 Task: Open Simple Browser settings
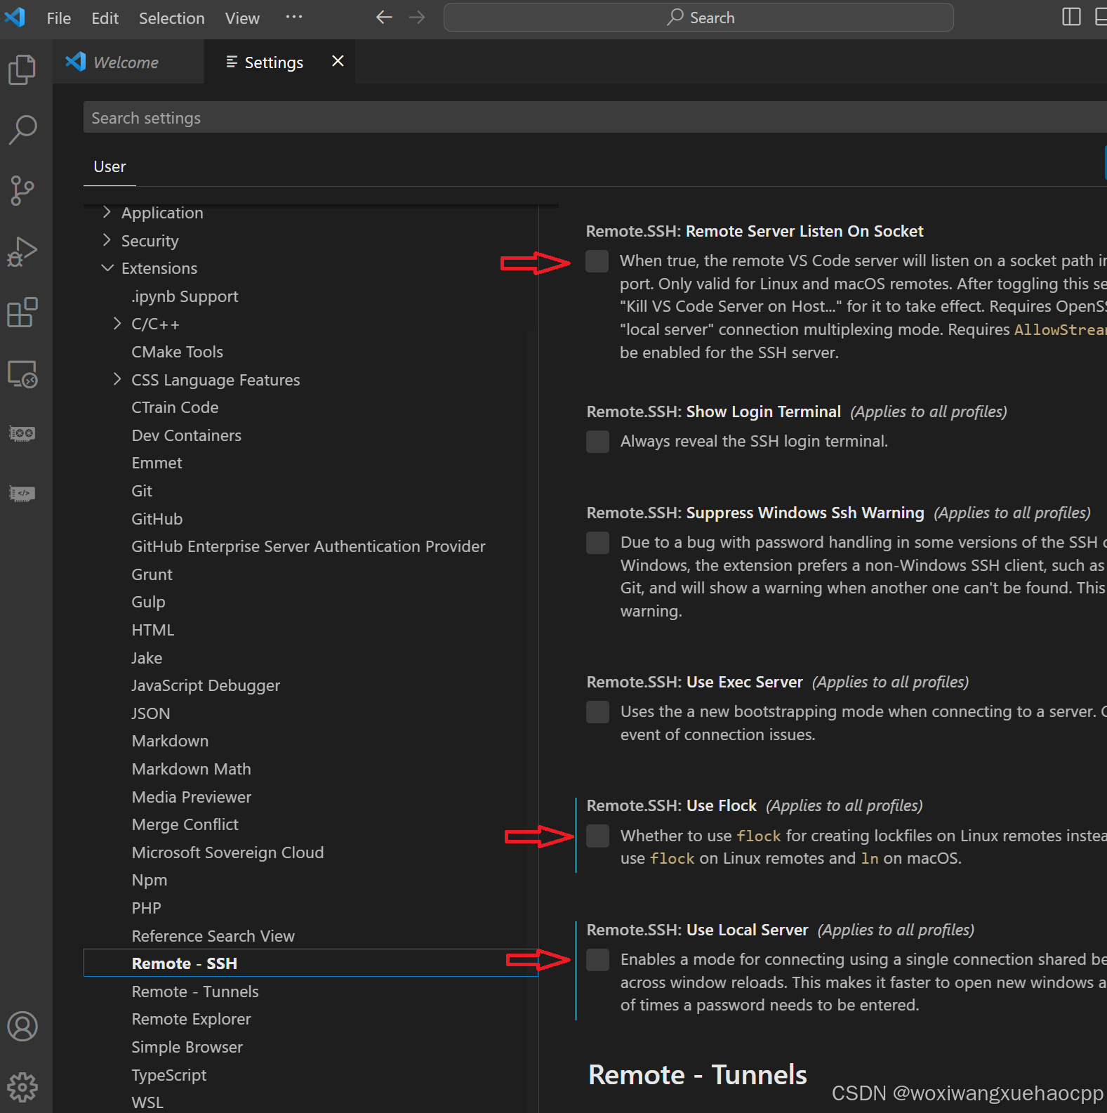click(187, 1047)
